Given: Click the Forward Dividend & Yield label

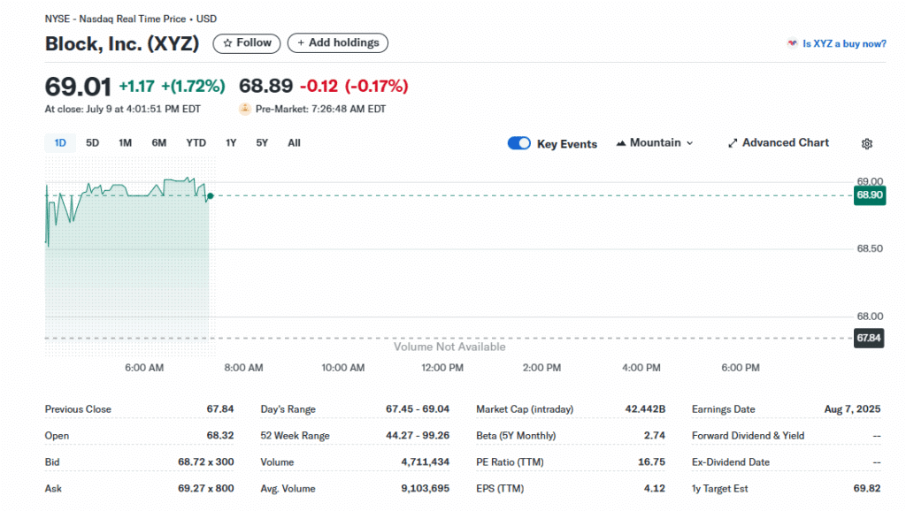Looking at the screenshot, I should (x=748, y=435).
